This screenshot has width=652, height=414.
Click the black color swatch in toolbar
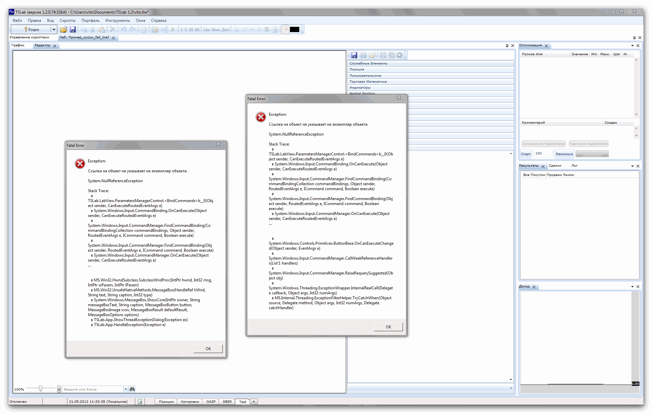point(294,29)
